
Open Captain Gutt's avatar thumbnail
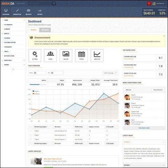pos(127,114)
